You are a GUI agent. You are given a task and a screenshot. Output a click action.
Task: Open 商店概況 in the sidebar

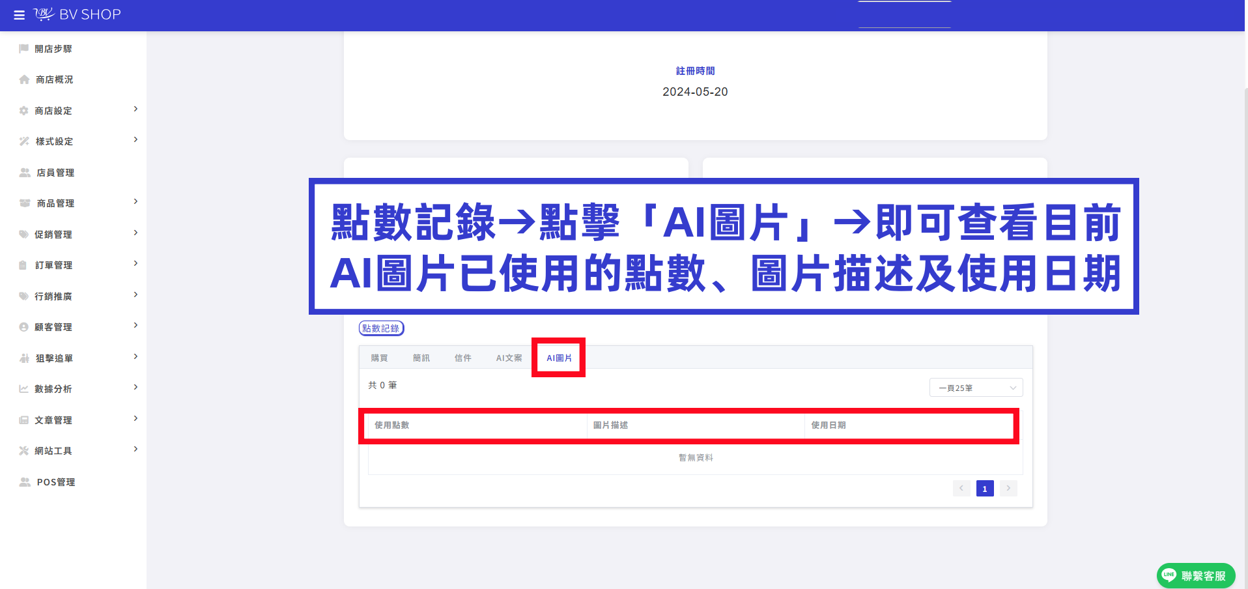pyautogui.click(x=55, y=79)
